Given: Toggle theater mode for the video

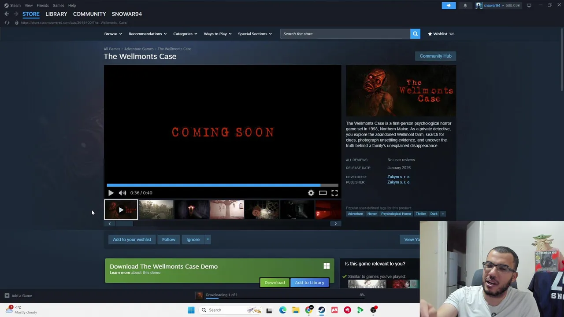Looking at the screenshot, I should (323, 193).
